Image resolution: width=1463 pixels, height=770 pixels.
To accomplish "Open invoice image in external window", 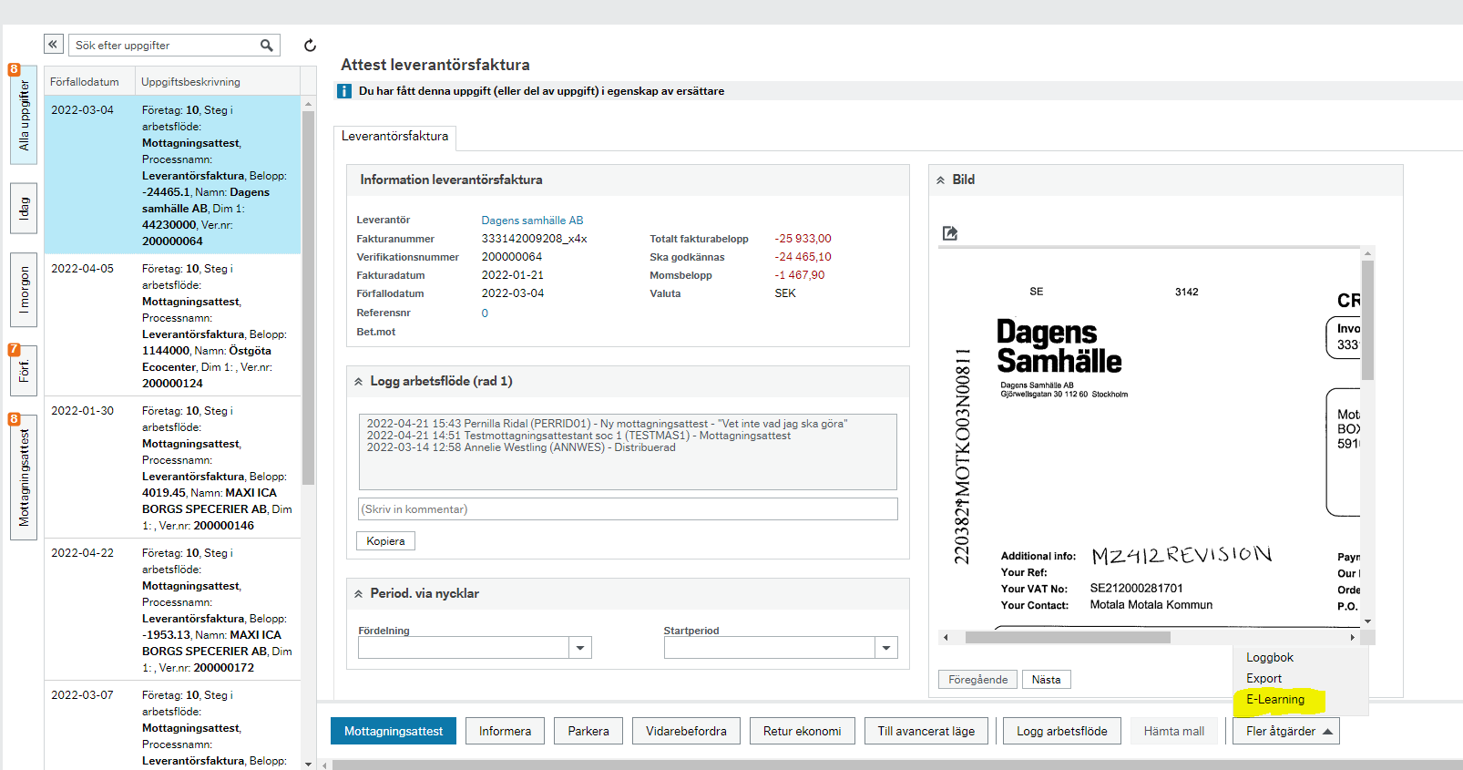I will (950, 233).
